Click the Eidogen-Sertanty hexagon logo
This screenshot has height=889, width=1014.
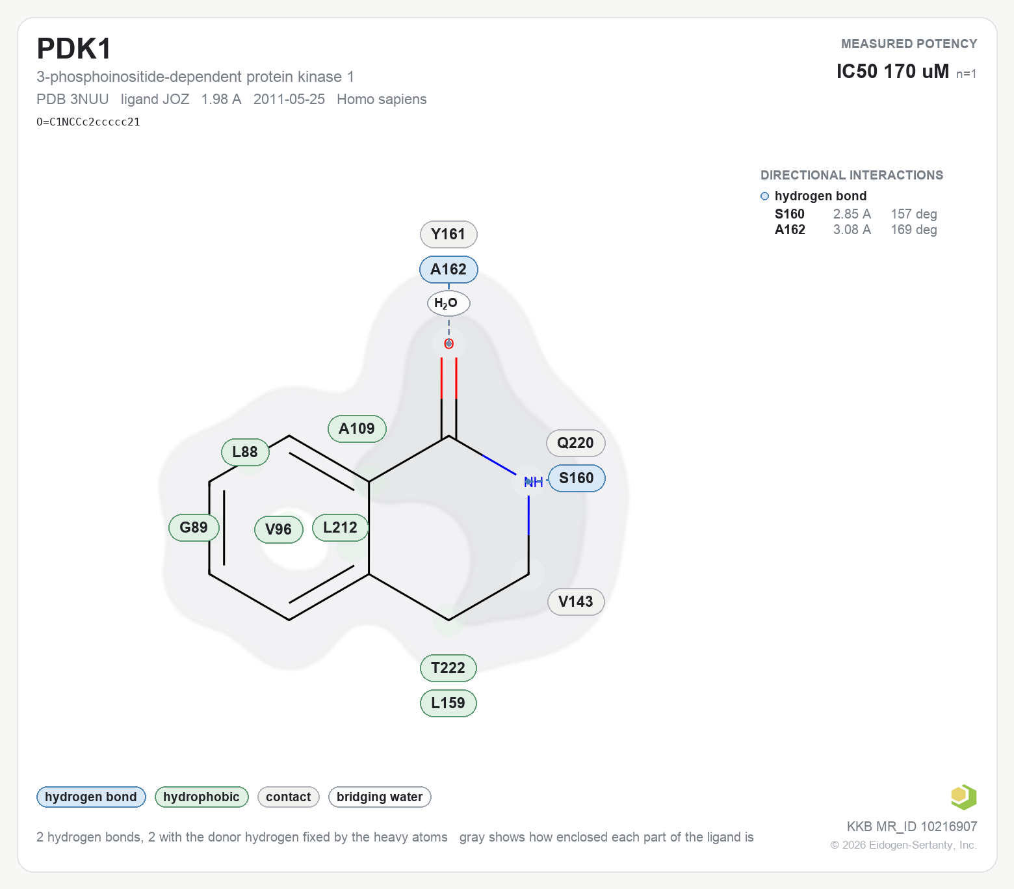point(963,797)
